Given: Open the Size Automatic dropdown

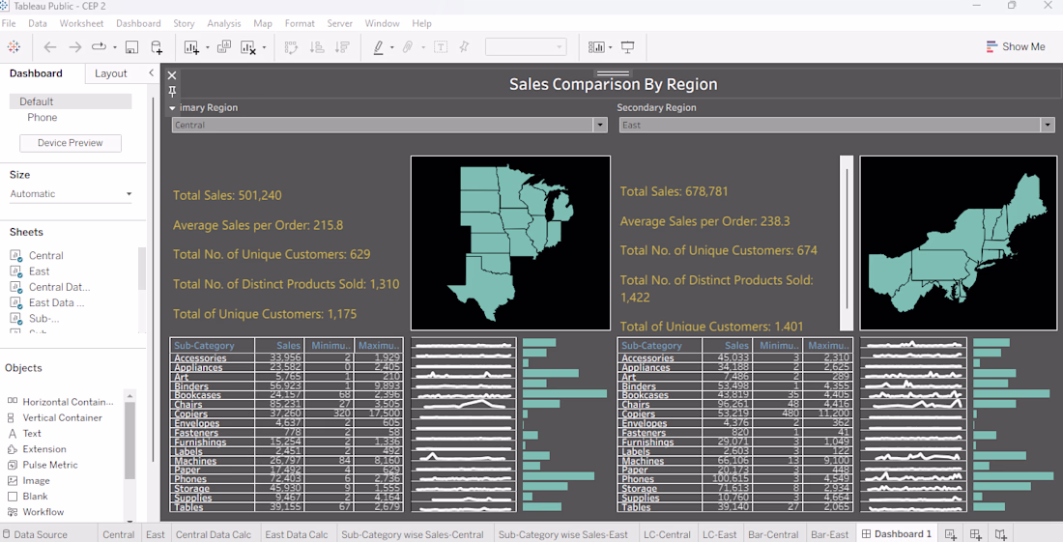Looking at the screenshot, I should 71,194.
